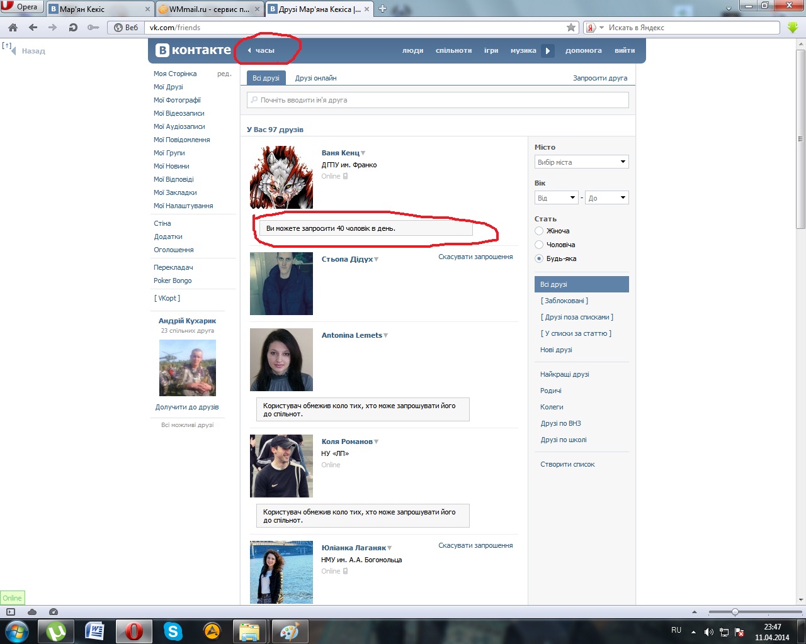Open the AIMP player taskbar icon
Screen dimensions: 806x644
(x=212, y=631)
